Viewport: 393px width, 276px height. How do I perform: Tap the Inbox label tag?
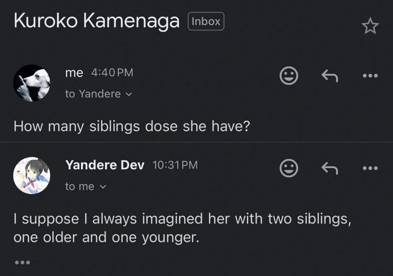pos(206,22)
